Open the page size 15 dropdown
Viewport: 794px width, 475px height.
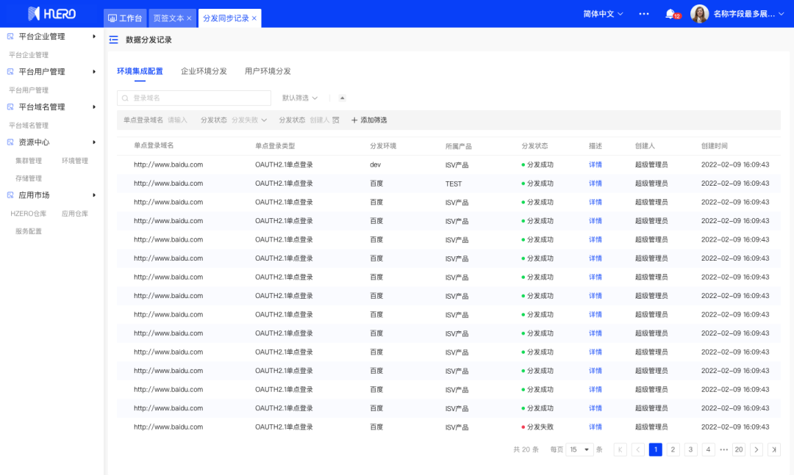pos(580,449)
